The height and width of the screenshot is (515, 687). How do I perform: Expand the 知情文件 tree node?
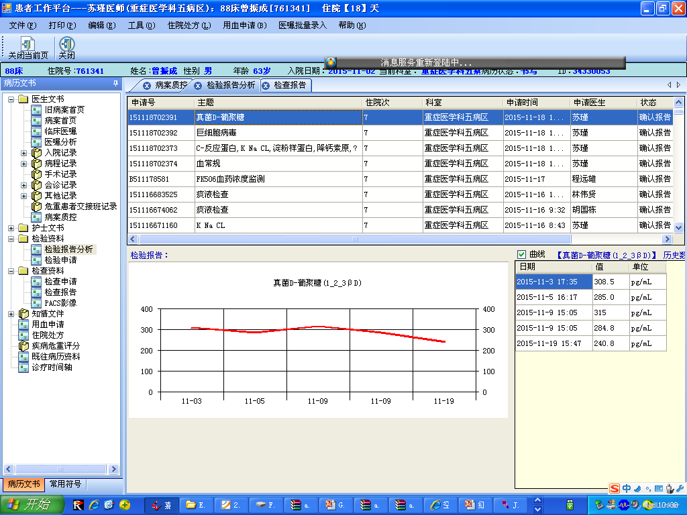(x=11, y=314)
